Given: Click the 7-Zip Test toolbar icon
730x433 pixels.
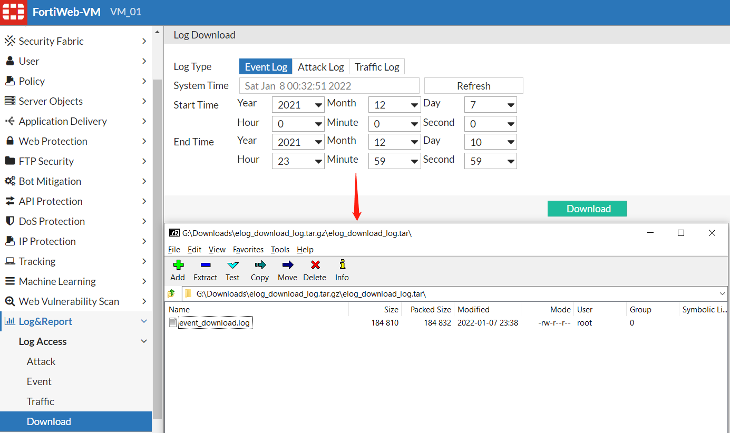Looking at the screenshot, I should 232,265.
